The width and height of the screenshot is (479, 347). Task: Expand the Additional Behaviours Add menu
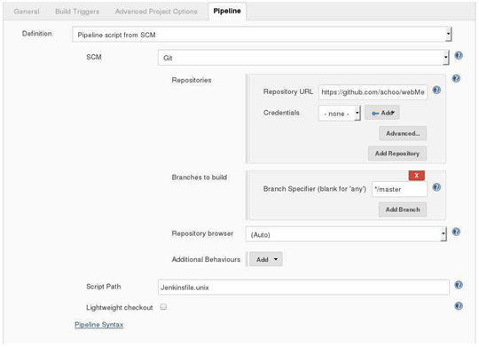point(266,259)
